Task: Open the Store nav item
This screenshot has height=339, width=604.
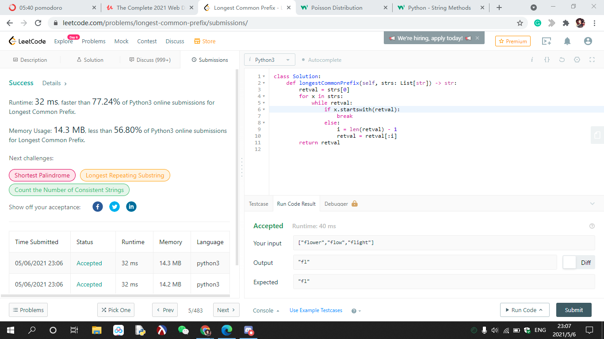Action: [205, 41]
